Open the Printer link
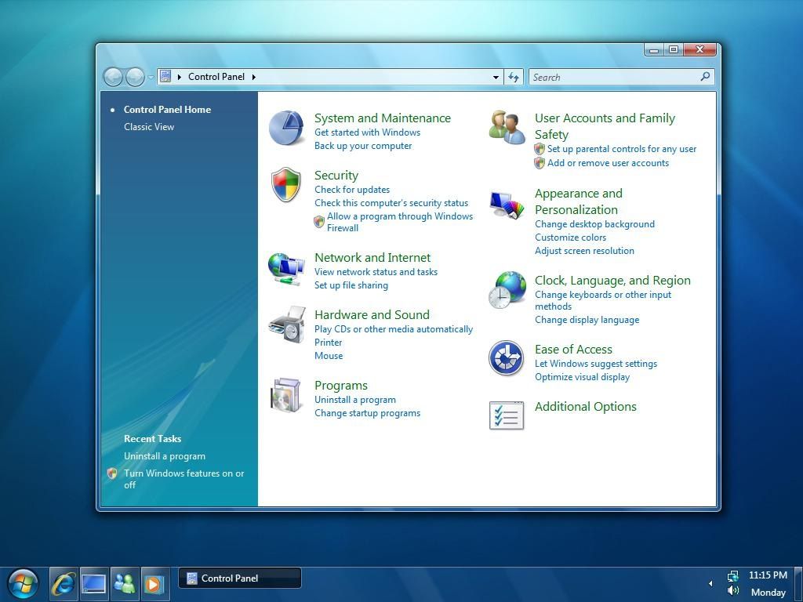Viewport: 803px width, 602px height. (x=328, y=343)
